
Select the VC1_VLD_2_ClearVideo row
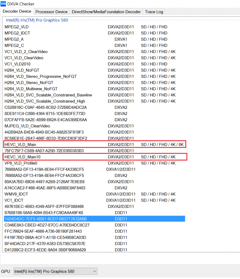[x=95, y=52]
